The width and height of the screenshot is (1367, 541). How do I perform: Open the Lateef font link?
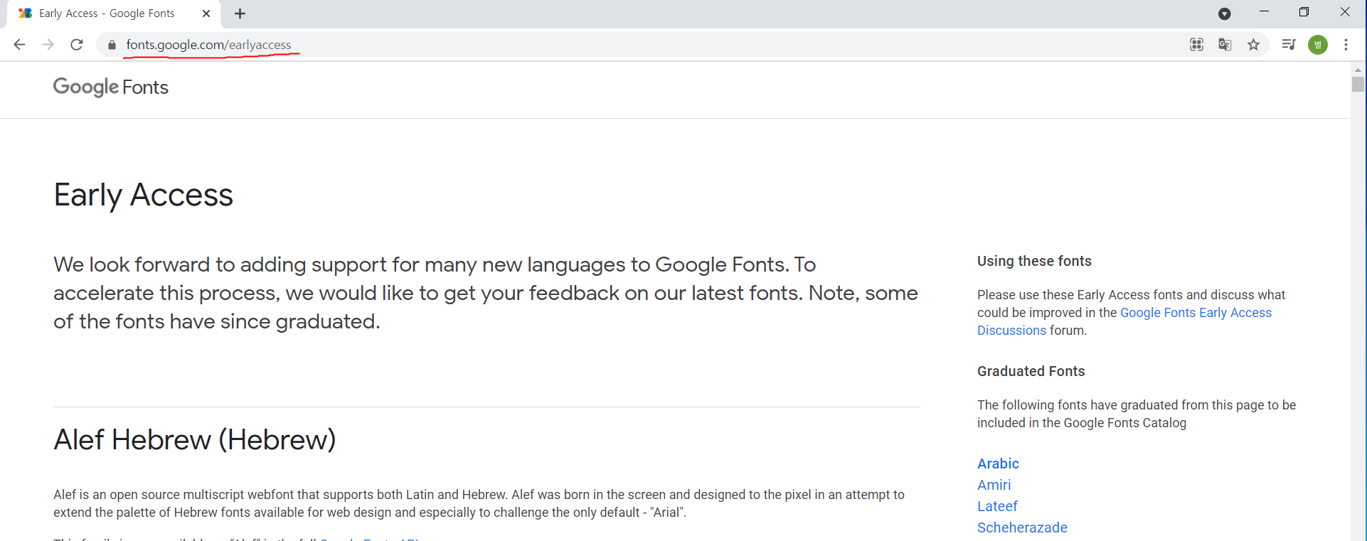tap(997, 506)
